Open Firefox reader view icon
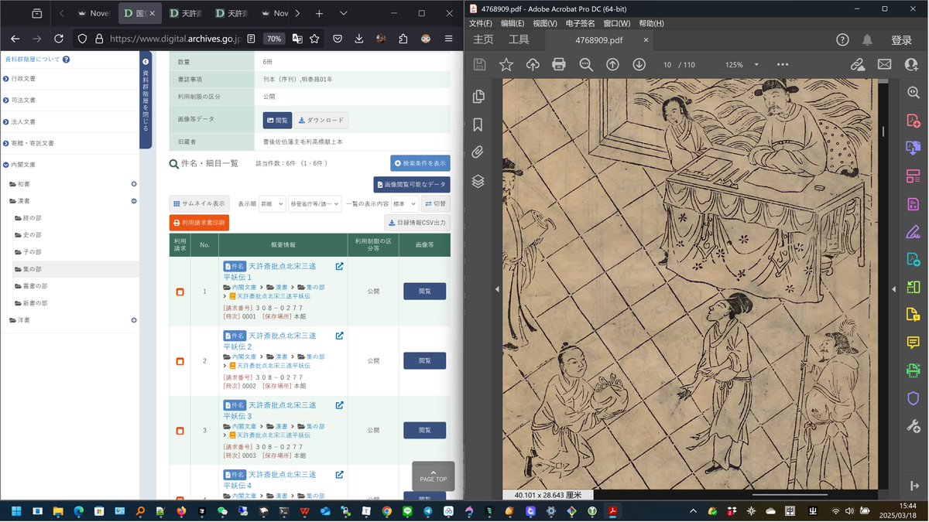 pyautogui.click(x=251, y=39)
